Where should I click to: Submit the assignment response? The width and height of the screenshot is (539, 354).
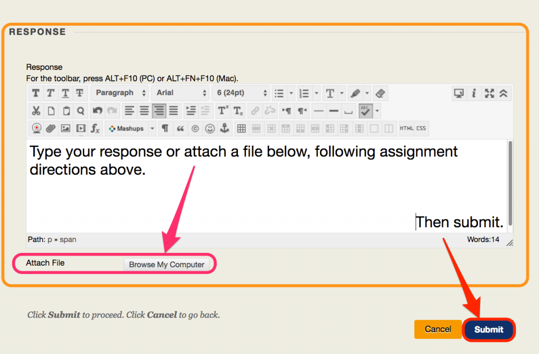[488, 330]
